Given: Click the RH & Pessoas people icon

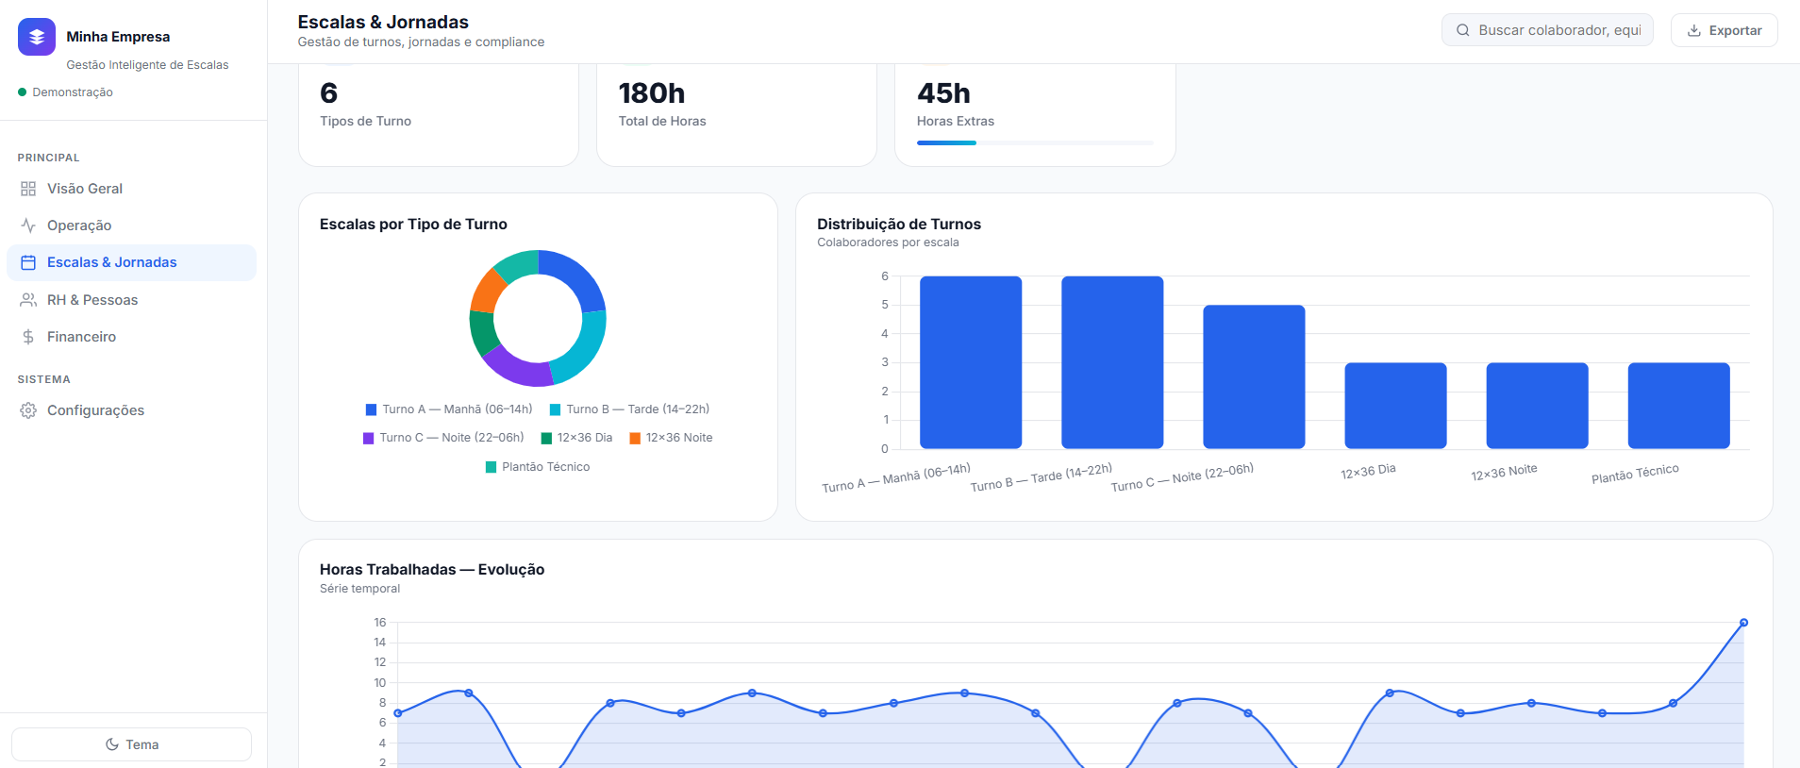Looking at the screenshot, I should pyautogui.click(x=28, y=300).
